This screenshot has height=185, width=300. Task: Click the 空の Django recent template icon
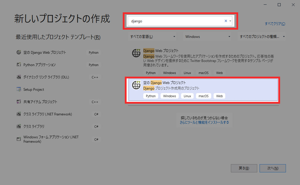tap(19, 53)
